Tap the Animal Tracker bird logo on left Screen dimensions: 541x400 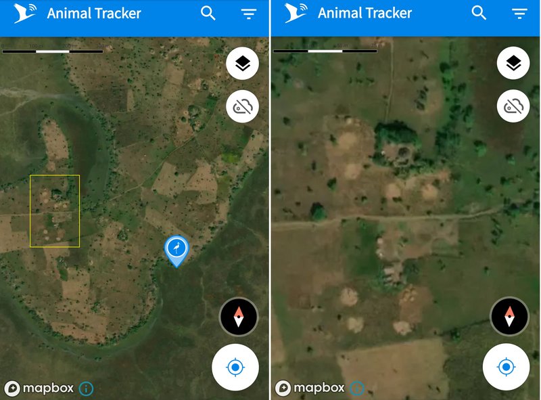tap(25, 13)
